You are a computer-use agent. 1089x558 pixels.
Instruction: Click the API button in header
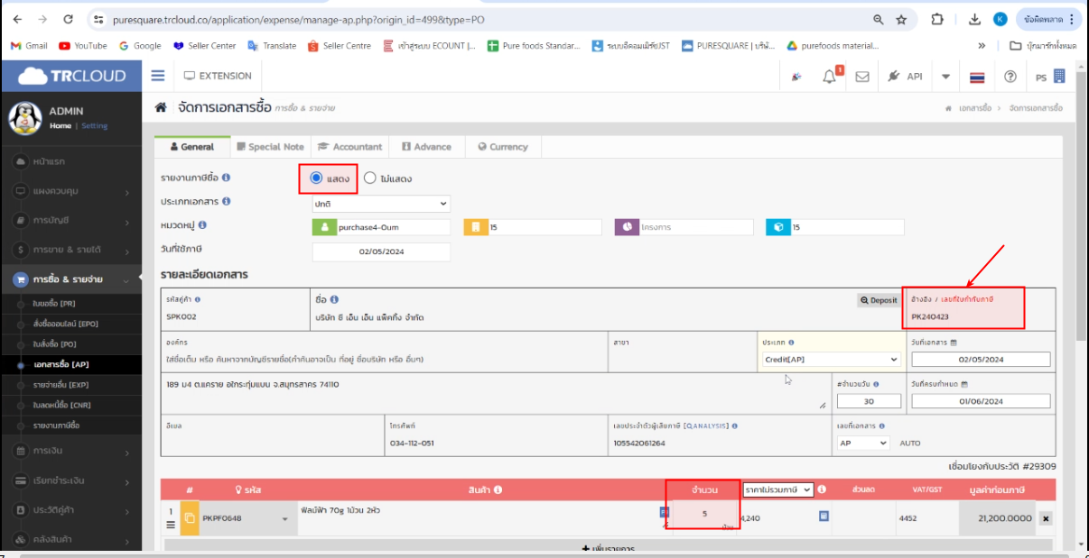pos(906,77)
